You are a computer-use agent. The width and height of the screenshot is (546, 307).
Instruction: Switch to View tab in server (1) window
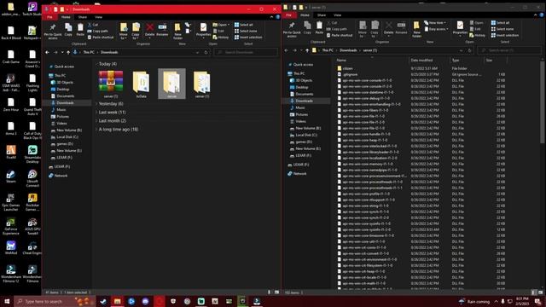click(x=338, y=15)
